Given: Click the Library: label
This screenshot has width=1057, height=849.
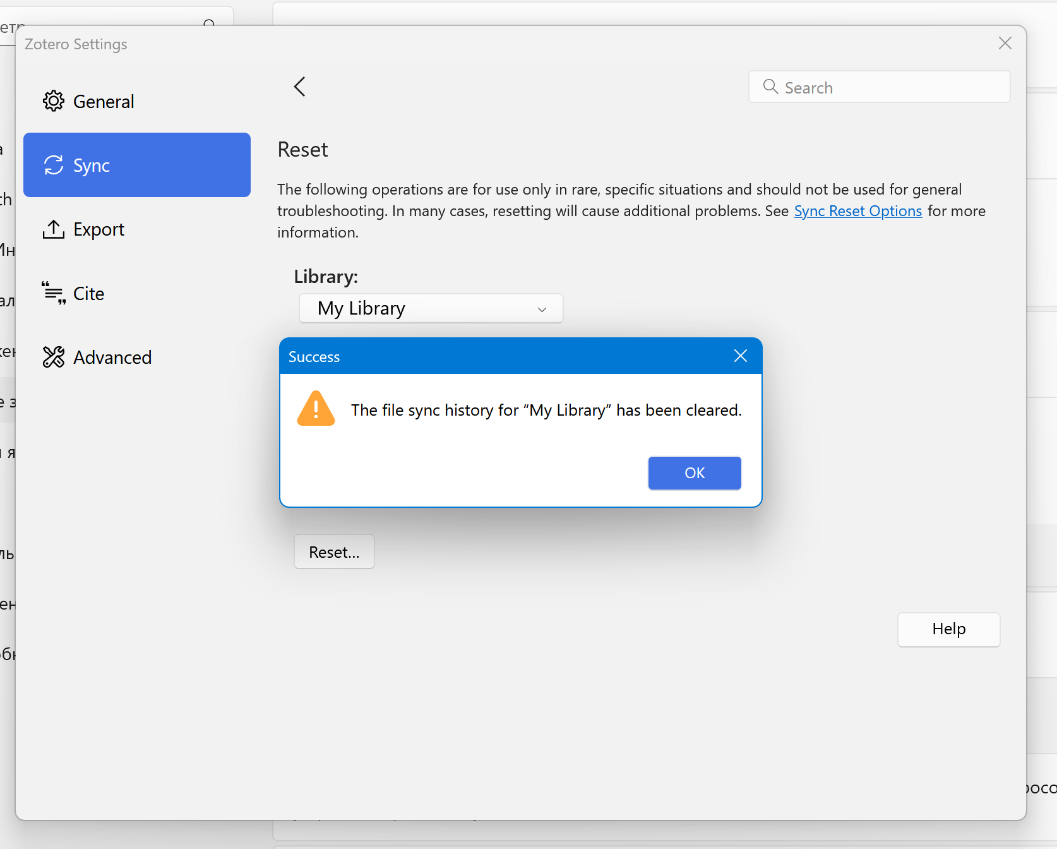Looking at the screenshot, I should [326, 277].
